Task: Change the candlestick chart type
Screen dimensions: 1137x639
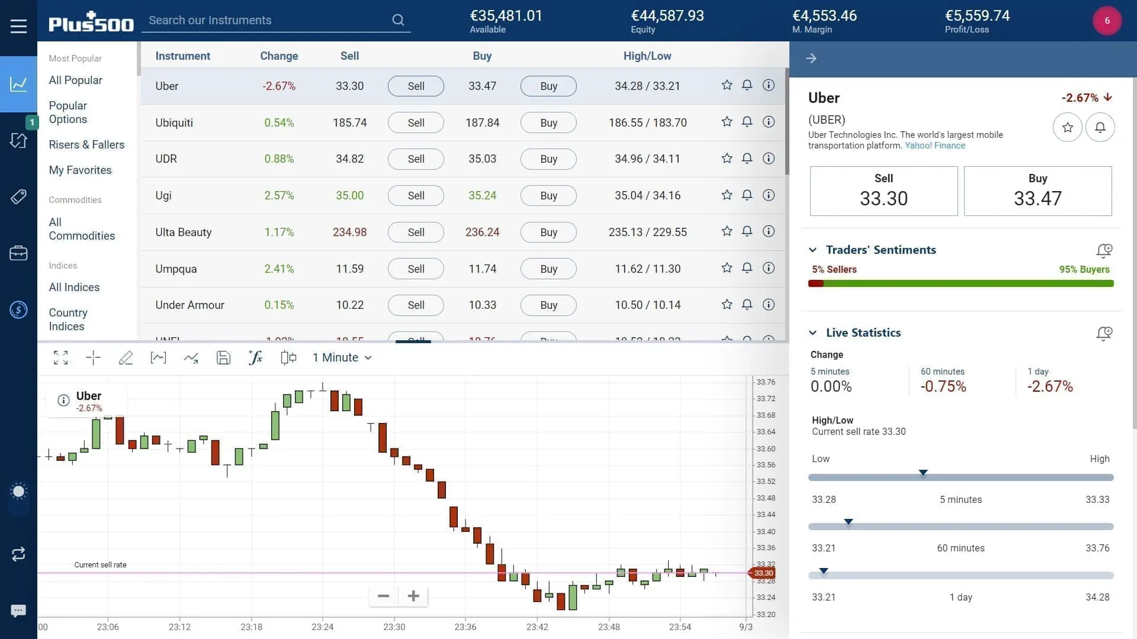Action: (288, 357)
